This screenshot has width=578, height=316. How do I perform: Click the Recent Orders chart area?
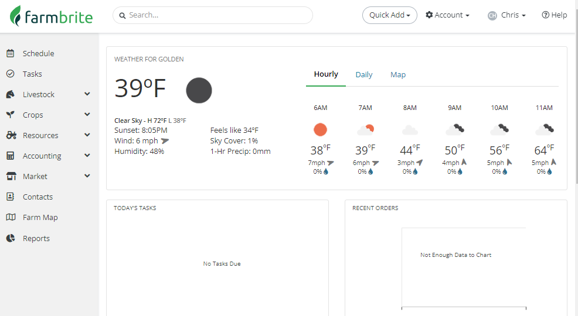[464, 268]
